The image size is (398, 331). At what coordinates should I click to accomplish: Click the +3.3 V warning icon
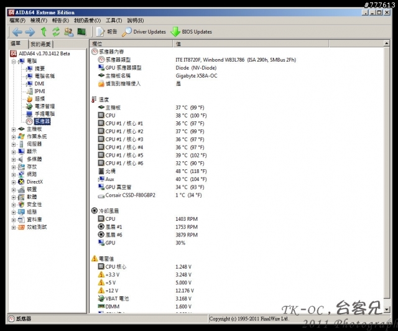[101, 274]
